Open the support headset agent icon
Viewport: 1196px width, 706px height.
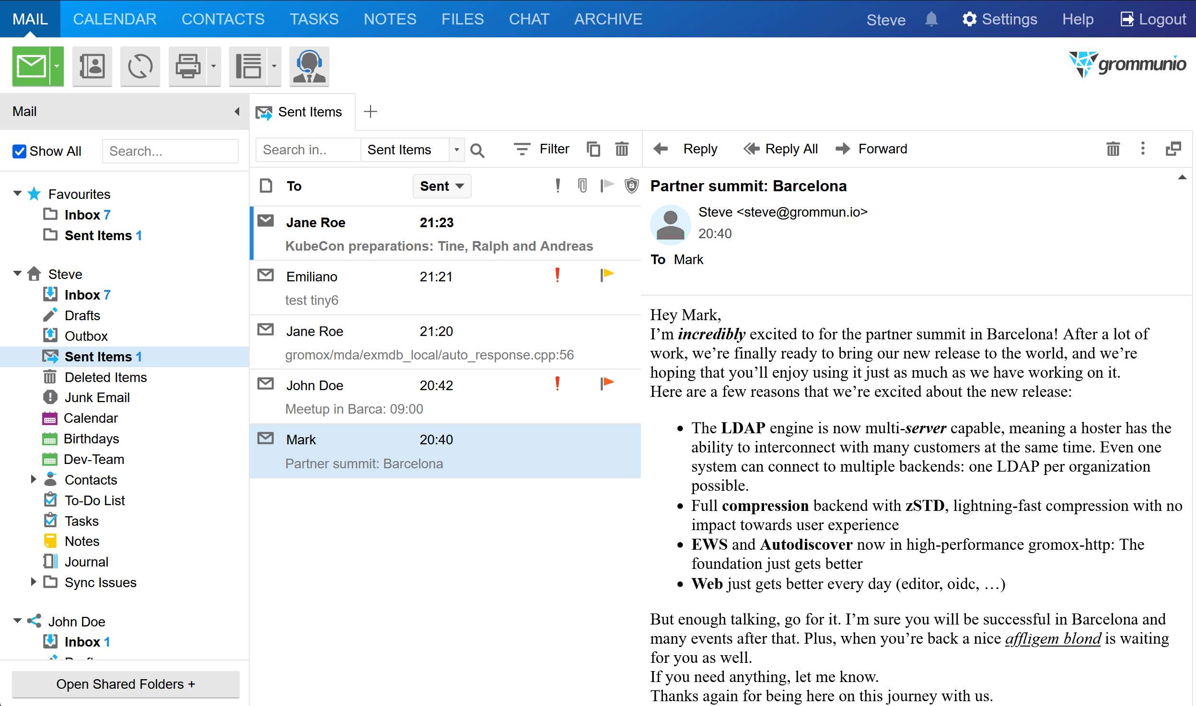(x=309, y=66)
